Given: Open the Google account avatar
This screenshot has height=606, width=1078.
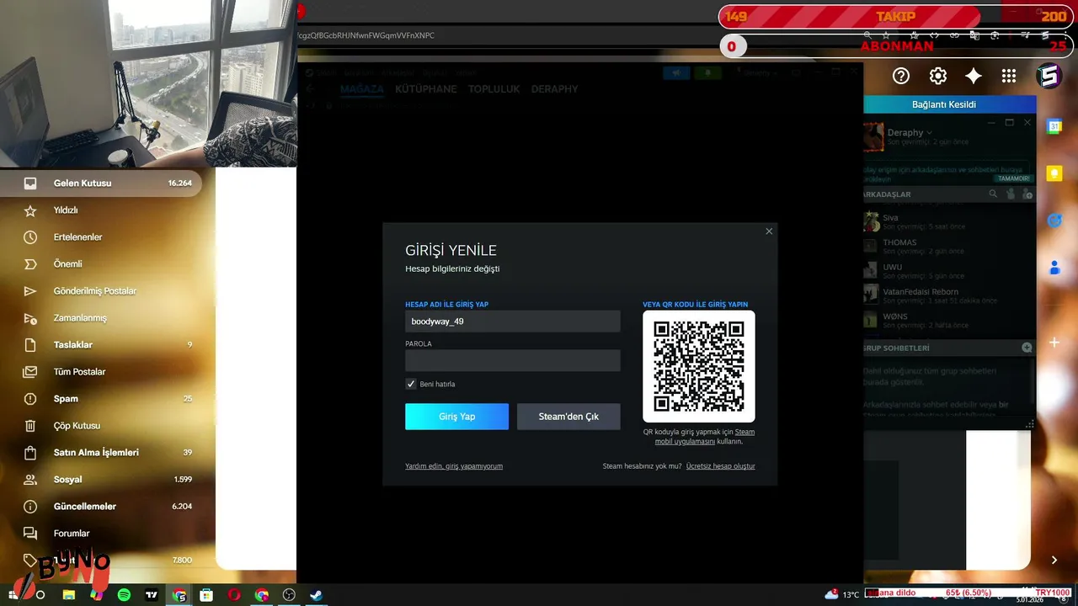Looking at the screenshot, I should click(1049, 76).
